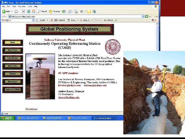
Task: Click the red tool icon at toolbar right end
Action: pos(153,20)
